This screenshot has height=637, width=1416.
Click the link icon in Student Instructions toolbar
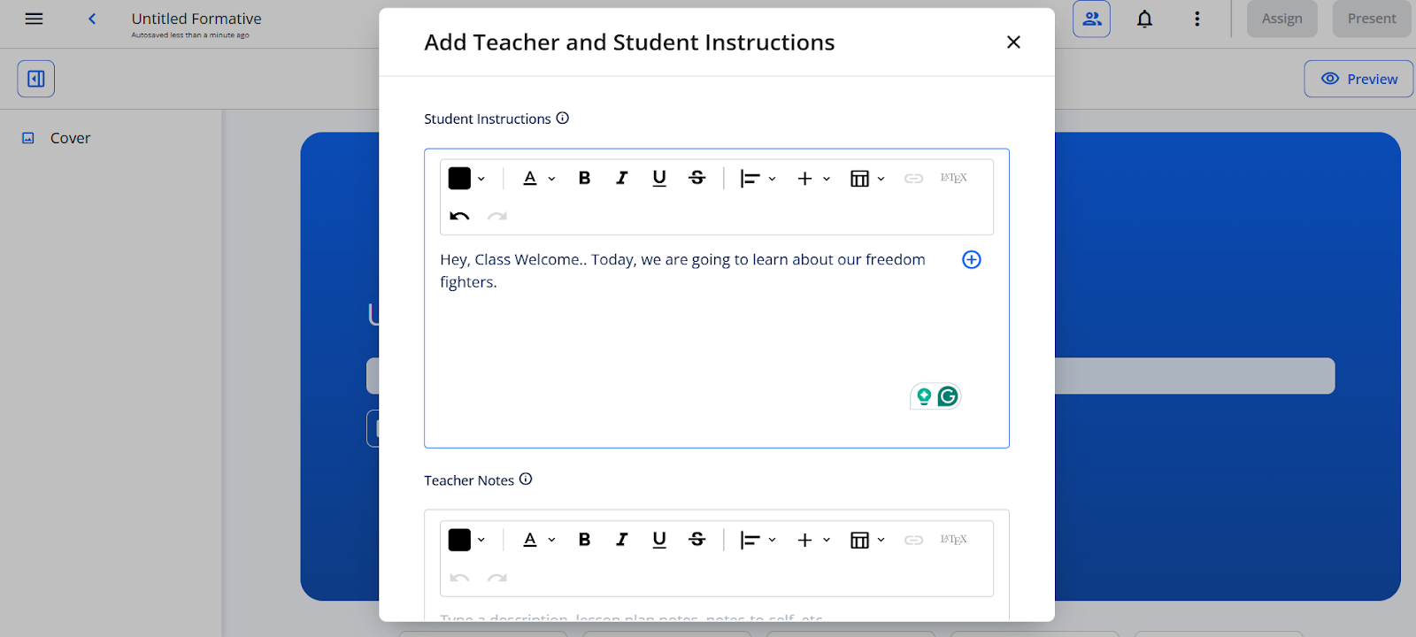914,179
